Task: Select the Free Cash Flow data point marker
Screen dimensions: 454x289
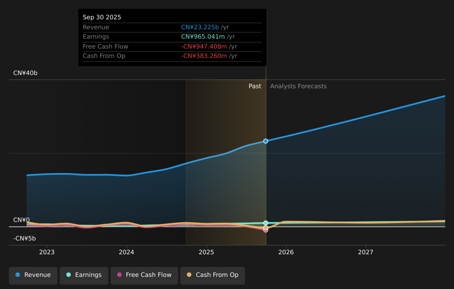Action: click(266, 230)
